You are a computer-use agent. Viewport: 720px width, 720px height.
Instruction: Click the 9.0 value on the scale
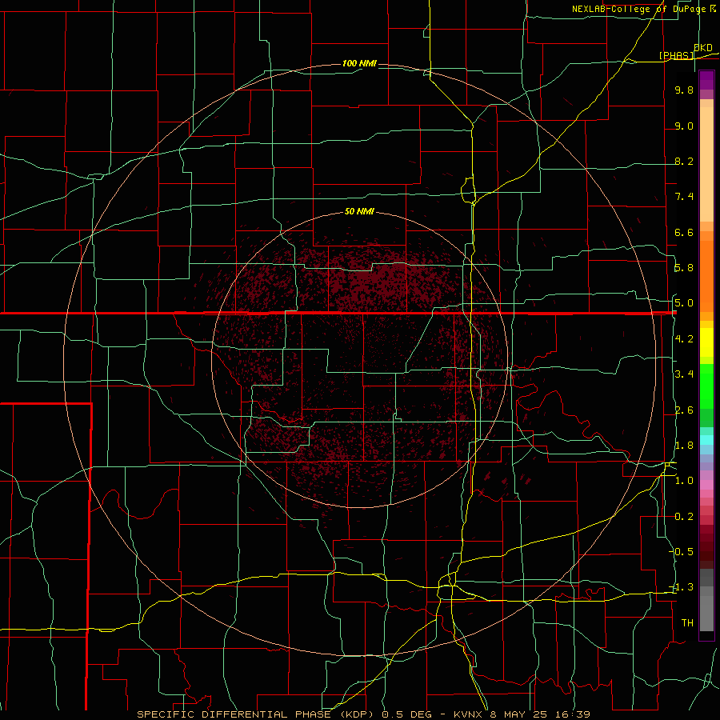click(x=684, y=126)
